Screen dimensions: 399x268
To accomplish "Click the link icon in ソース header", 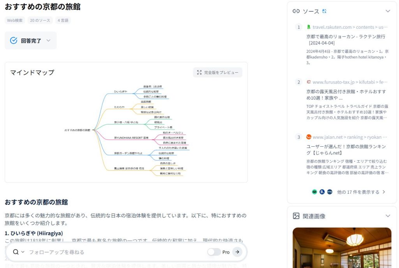I will point(296,11).
